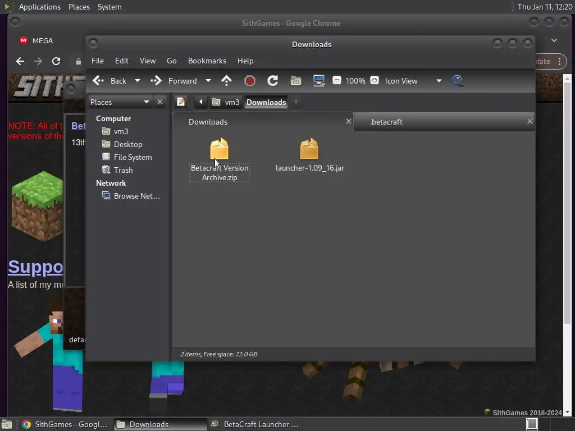This screenshot has width=575, height=431.
Task: Click scrollbar down arrow in Chrome
Action: tap(567, 412)
